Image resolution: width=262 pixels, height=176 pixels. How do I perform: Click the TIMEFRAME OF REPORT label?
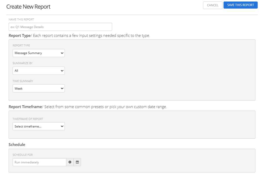28,119
